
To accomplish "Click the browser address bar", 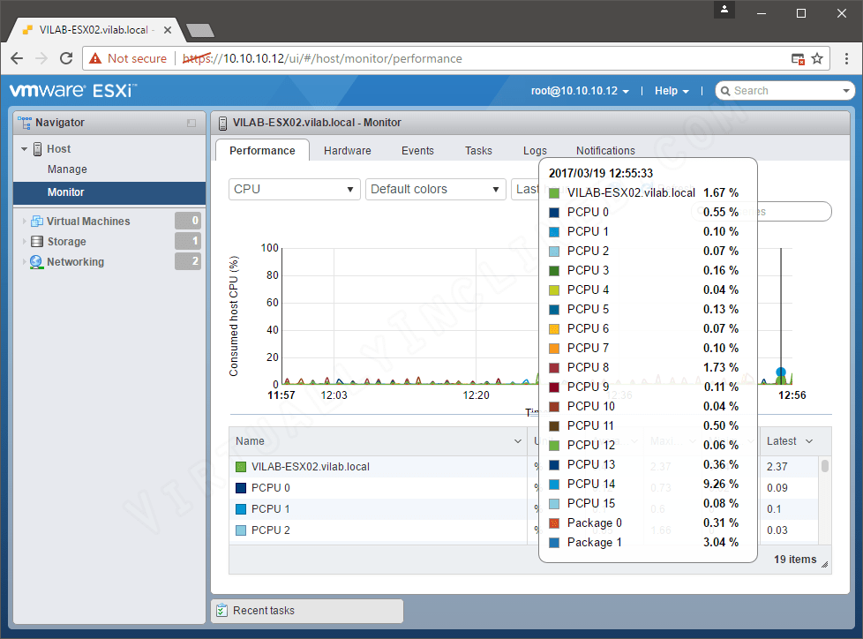I will click(353, 58).
